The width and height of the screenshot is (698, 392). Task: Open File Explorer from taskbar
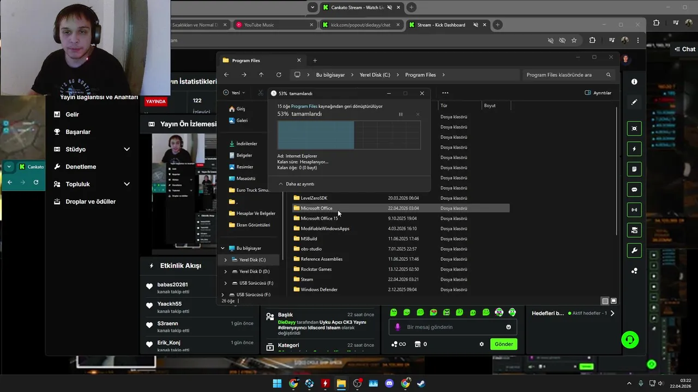tap(341, 383)
